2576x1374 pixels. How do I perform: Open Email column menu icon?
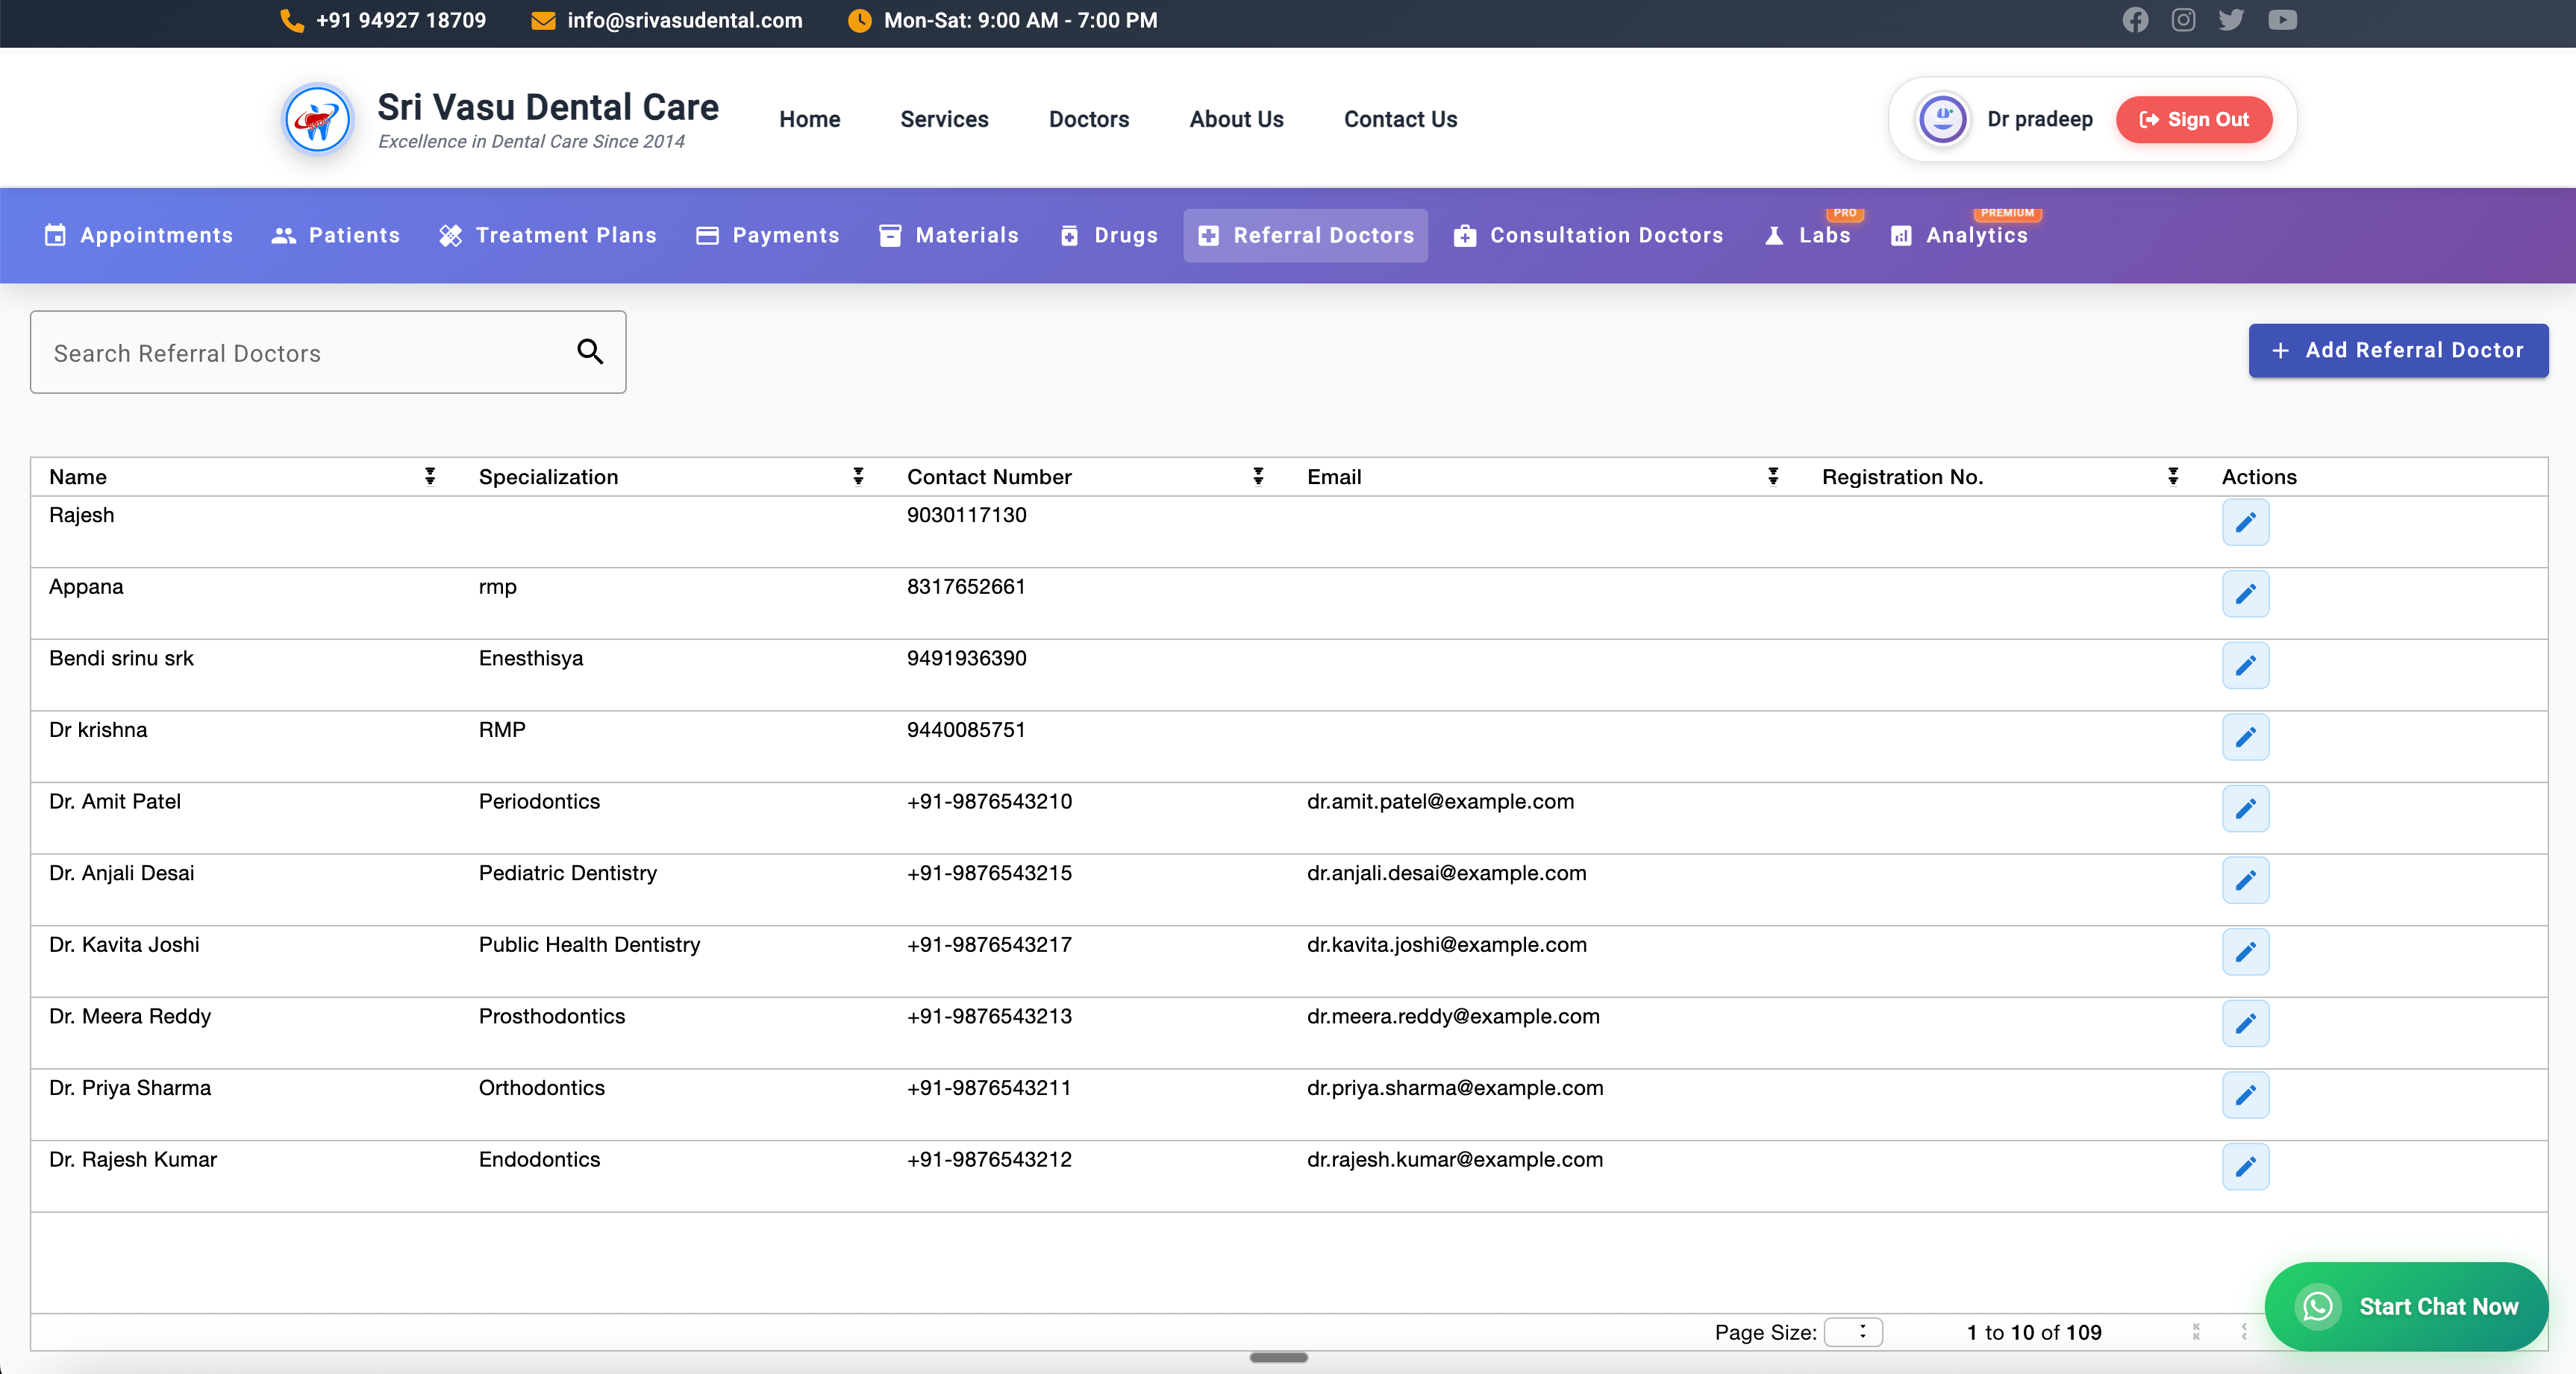tap(1773, 477)
